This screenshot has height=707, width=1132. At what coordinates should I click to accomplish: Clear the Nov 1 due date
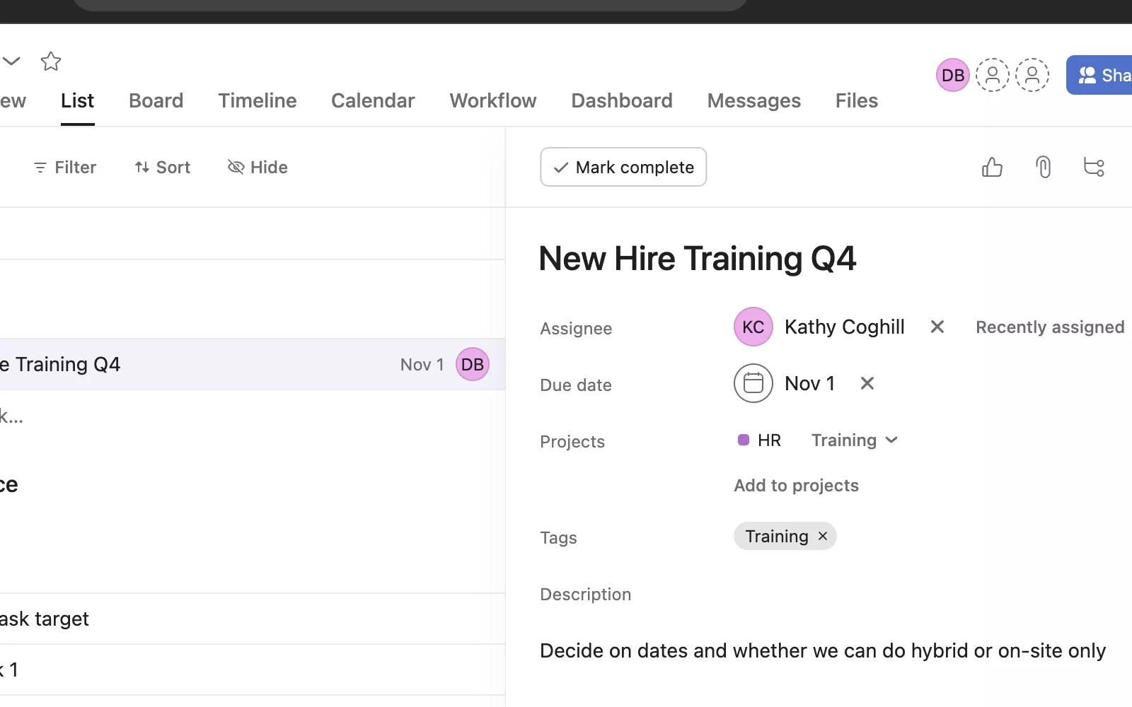pos(867,383)
